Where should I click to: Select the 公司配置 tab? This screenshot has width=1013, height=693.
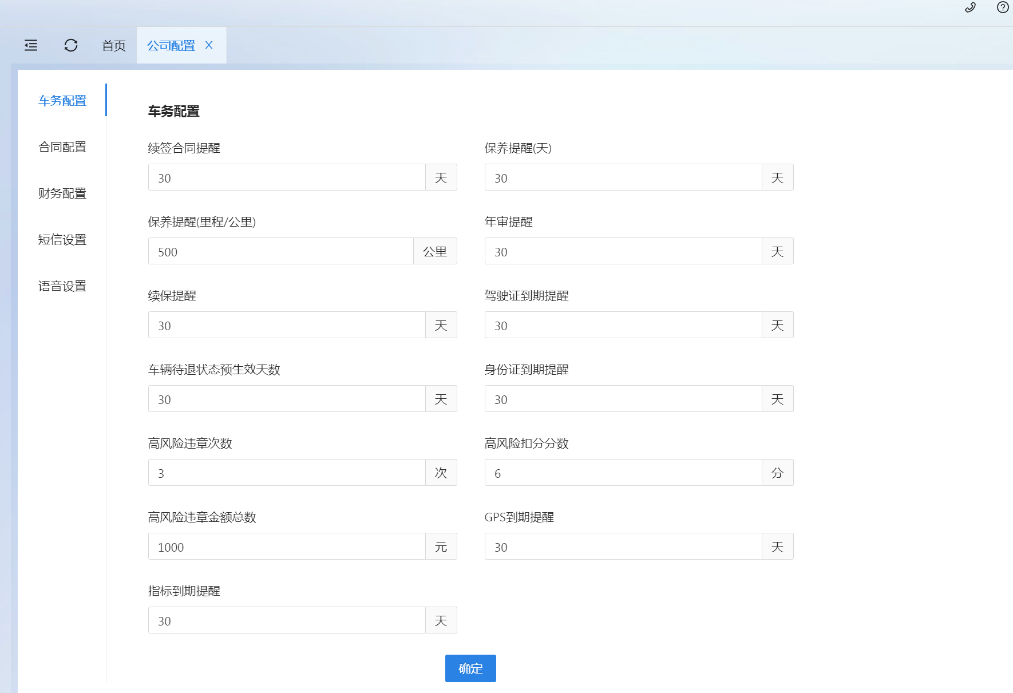pos(171,46)
